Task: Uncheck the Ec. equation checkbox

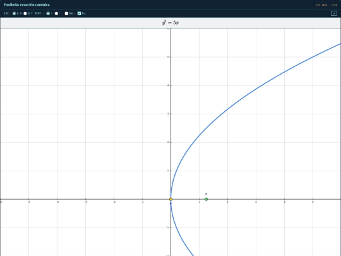Action: click(79, 13)
